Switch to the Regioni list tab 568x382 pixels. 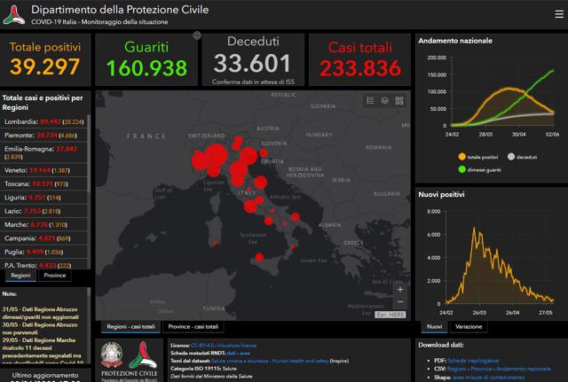tap(20, 276)
